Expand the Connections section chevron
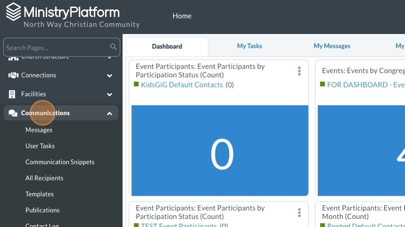Image resolution: width=405 pixels, height=227 pixels. (x=109, y=76)
